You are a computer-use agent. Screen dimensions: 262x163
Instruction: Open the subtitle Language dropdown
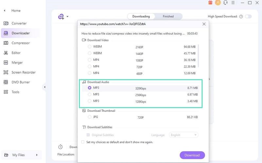click(x=184, y=135)
